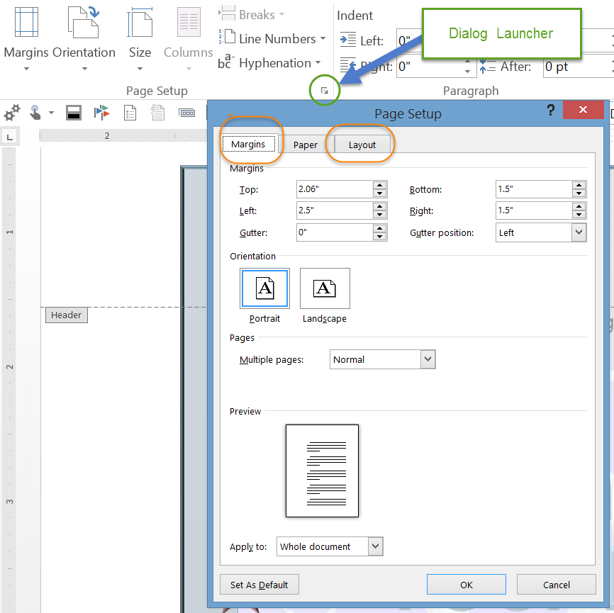614x613 pixels.
Task: Increase the Top margin with the up arrow
Action: pos(379,185)
